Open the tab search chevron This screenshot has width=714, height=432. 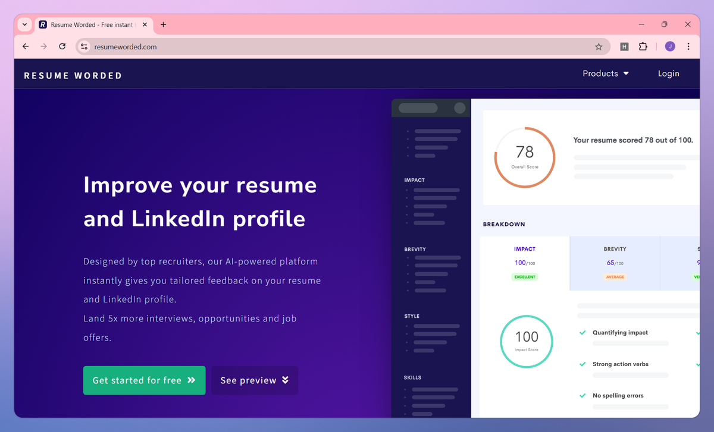click(24, 24)
